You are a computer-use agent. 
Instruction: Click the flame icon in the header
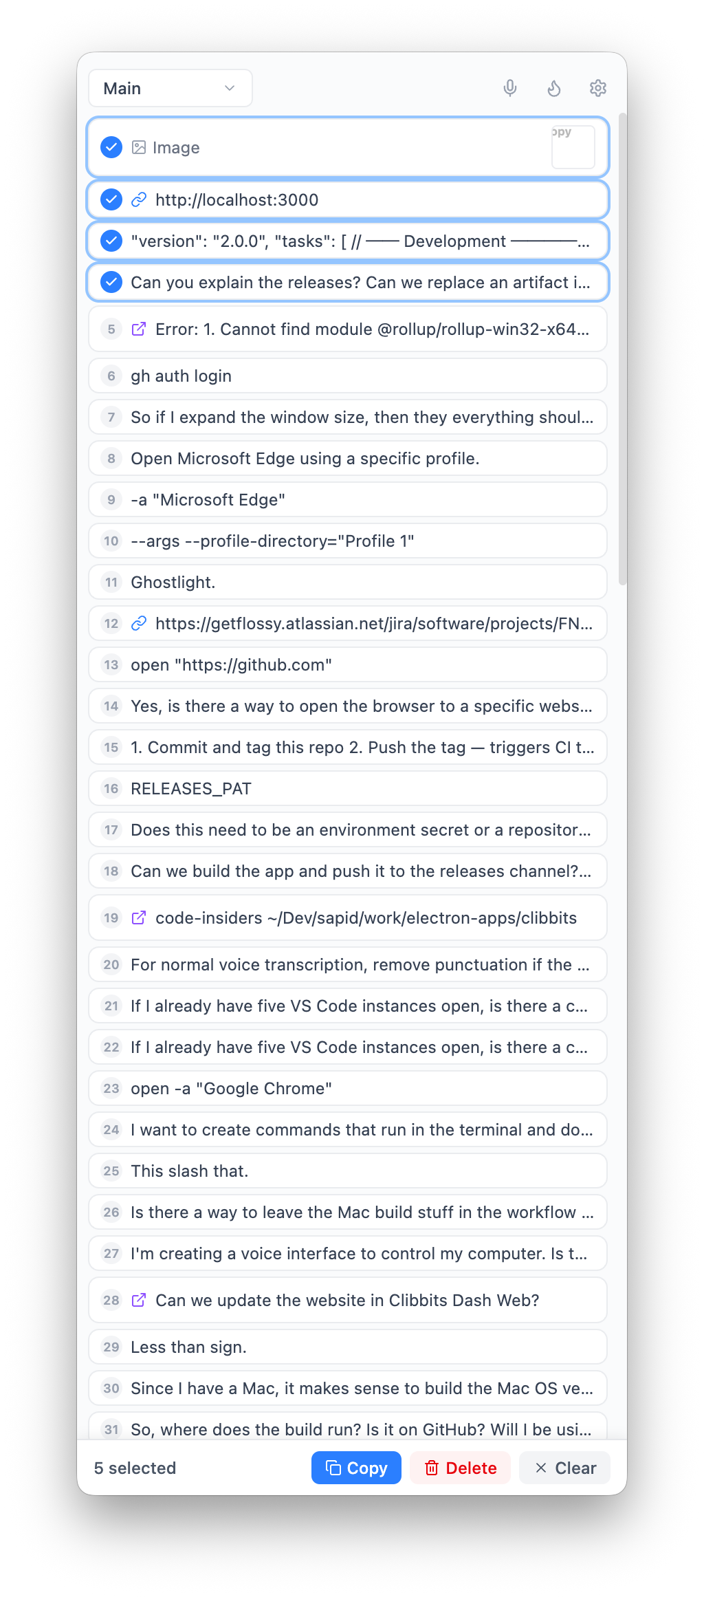click(x=554, y=88)
